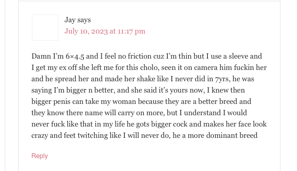Click the word "camera" in the comment
Viewport: 297px width, 171px height.
tap(206, 68)
